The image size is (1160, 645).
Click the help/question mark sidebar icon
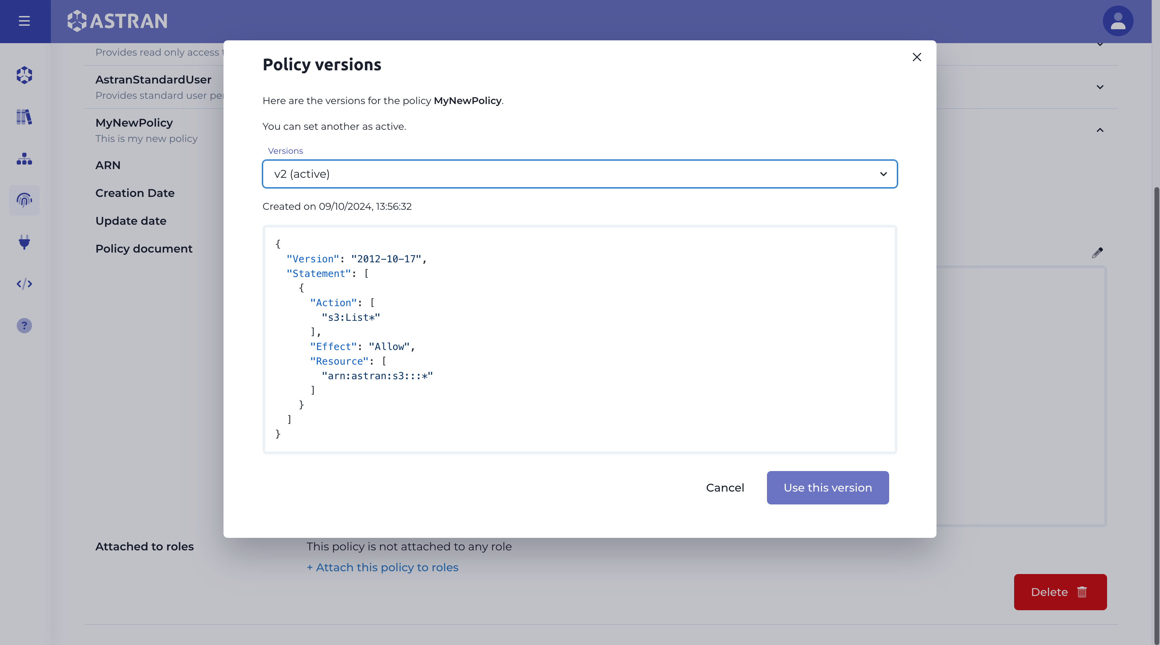(x=24, y=326)
